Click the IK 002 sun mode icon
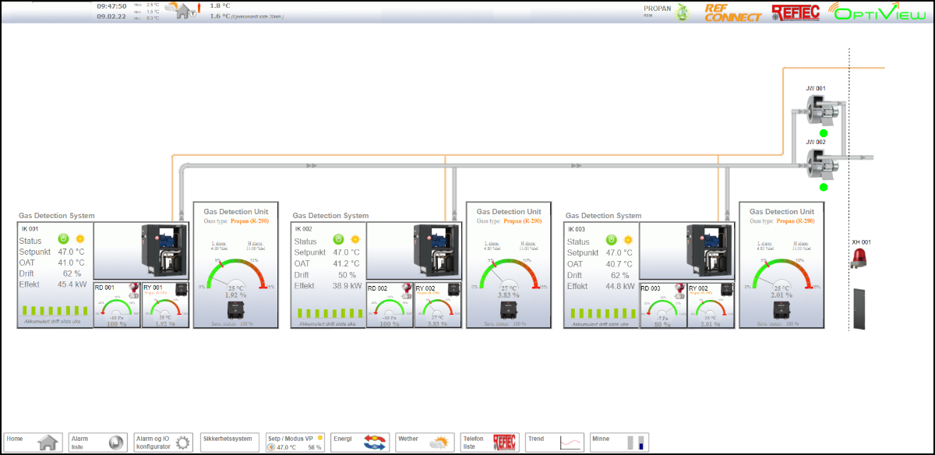Image resolution: width=935 pixels, height=455 pixels. tap(355, 240)
